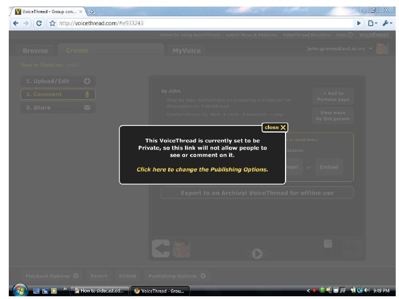The height and width of the screenshot is (299, 399).
Task: Open the browser wrench settings menu
Action: click(387, 24)
